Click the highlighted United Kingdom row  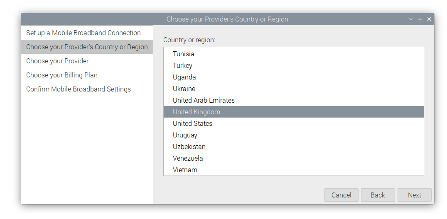(x=196, y=112)
